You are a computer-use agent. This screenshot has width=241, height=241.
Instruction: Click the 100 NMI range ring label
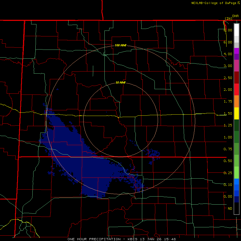[120, 45]
